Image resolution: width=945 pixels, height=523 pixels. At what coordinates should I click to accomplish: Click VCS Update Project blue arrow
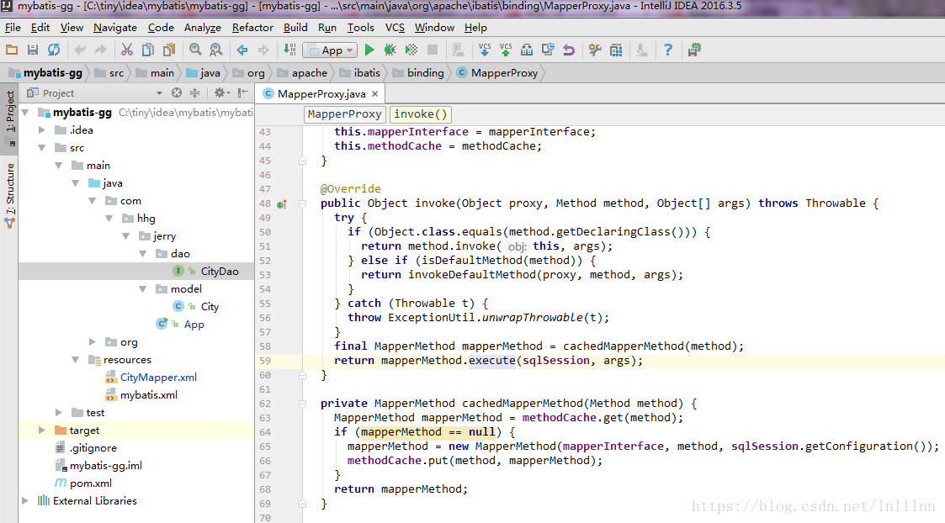(x=485, y=50)
